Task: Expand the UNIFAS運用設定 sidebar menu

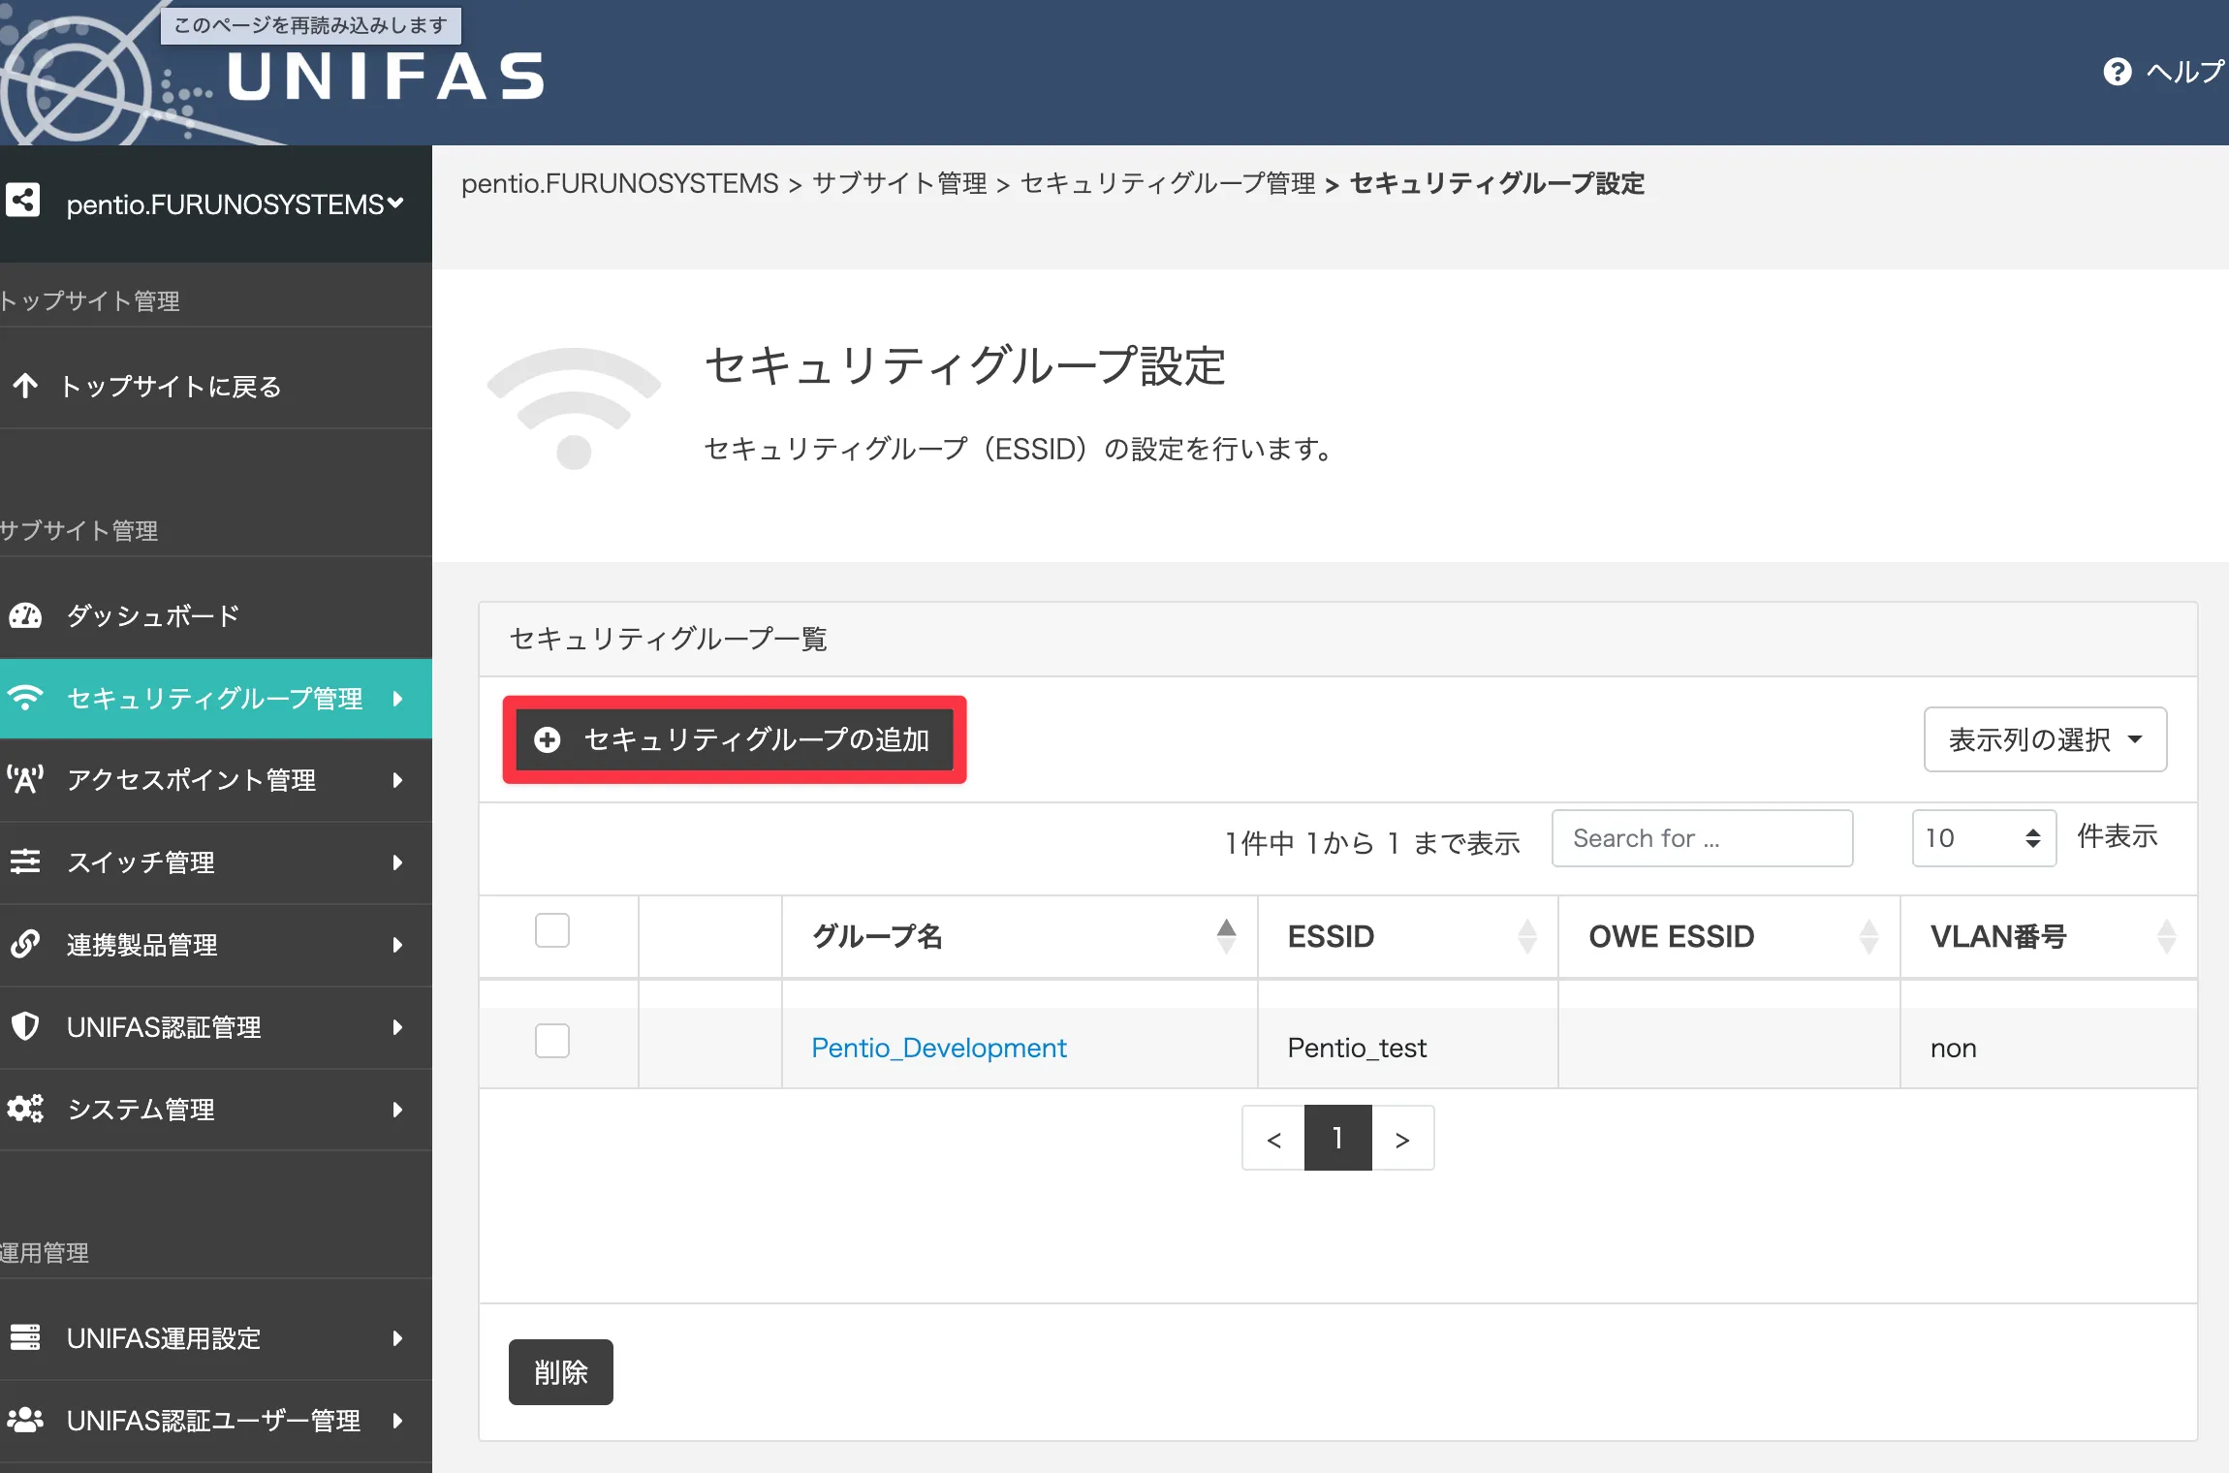Action: pos(395,1338)
